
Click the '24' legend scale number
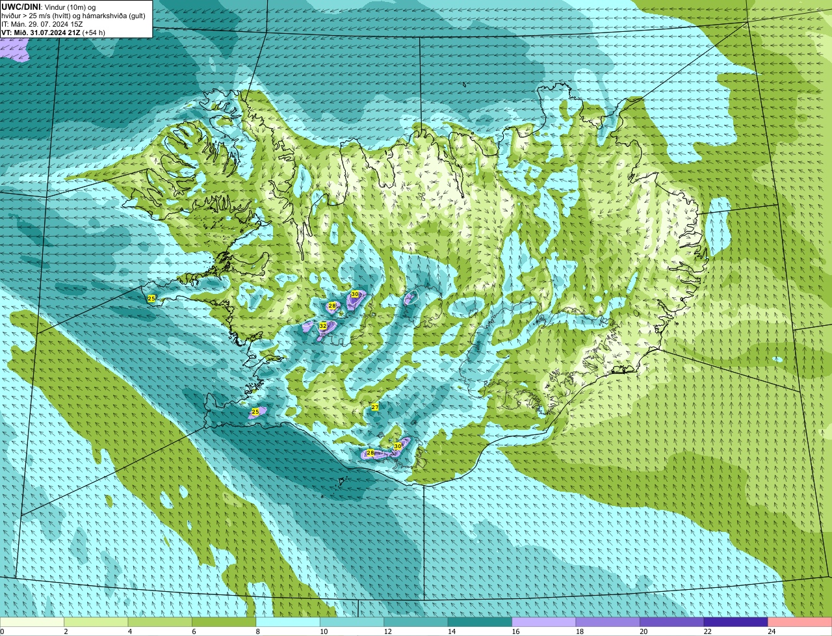tap(771, 631)
